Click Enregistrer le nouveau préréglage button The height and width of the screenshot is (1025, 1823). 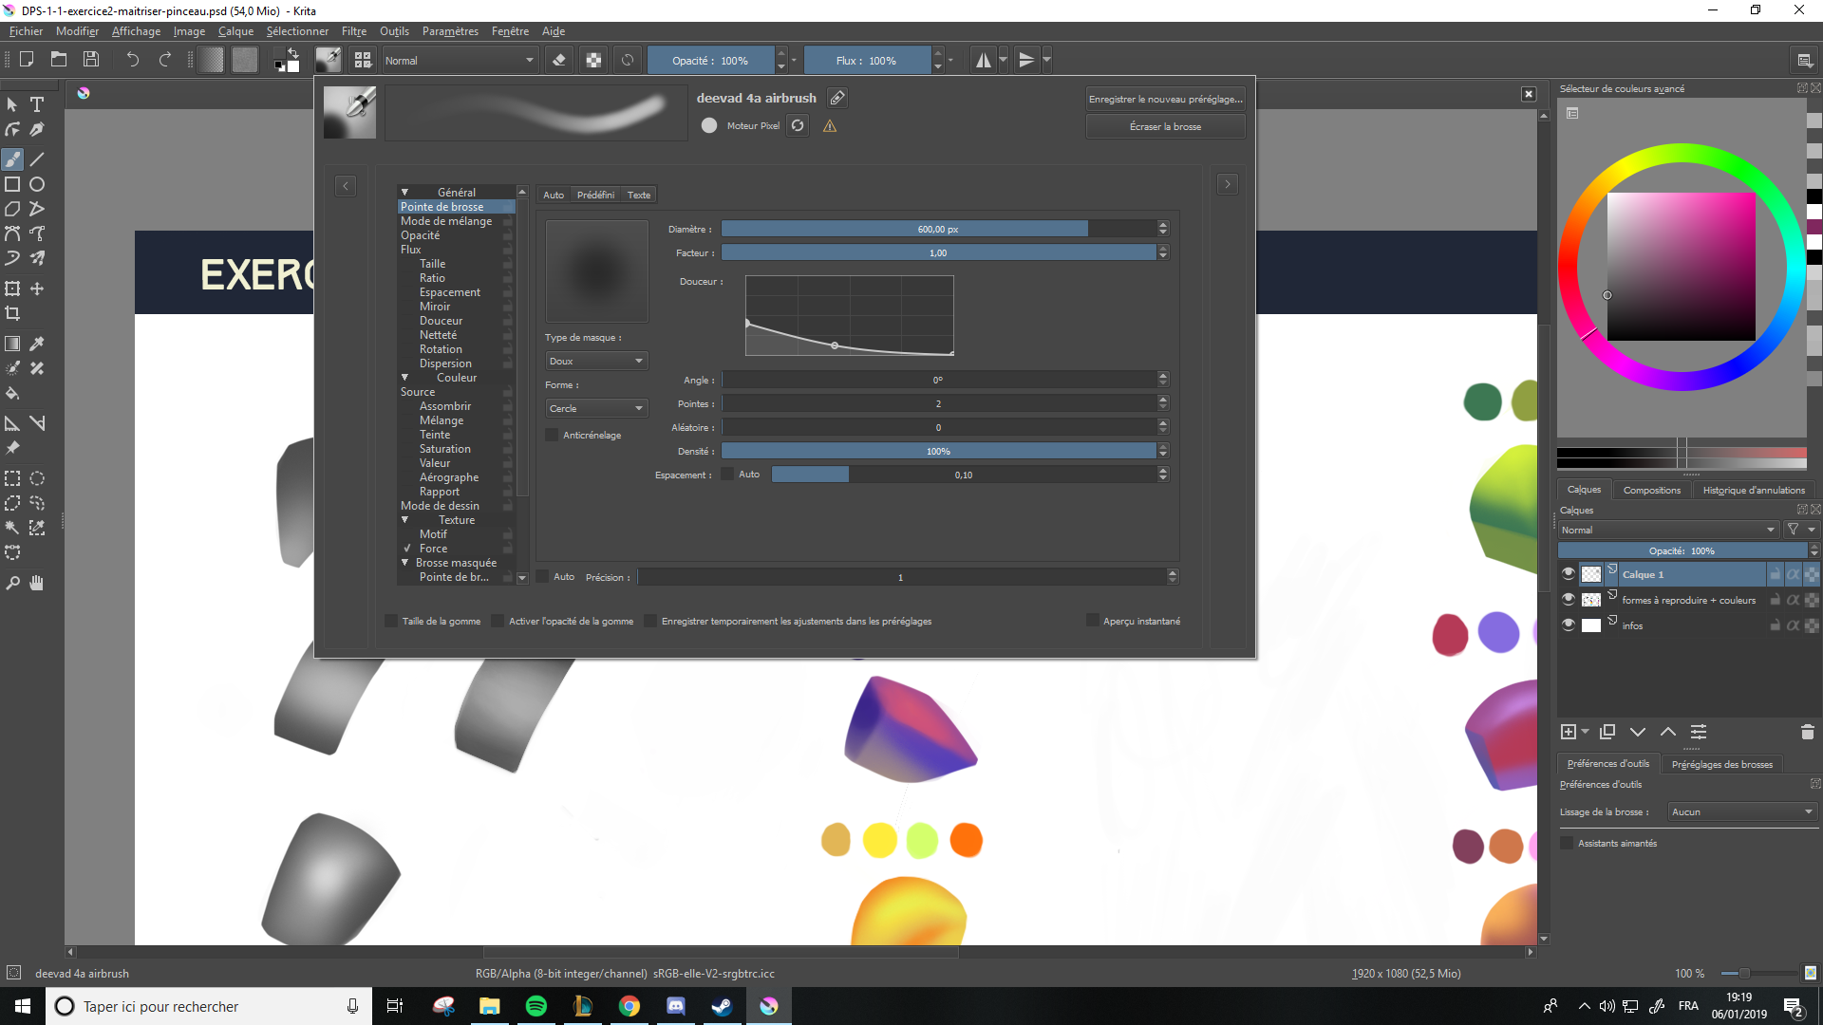point(1165,99)
